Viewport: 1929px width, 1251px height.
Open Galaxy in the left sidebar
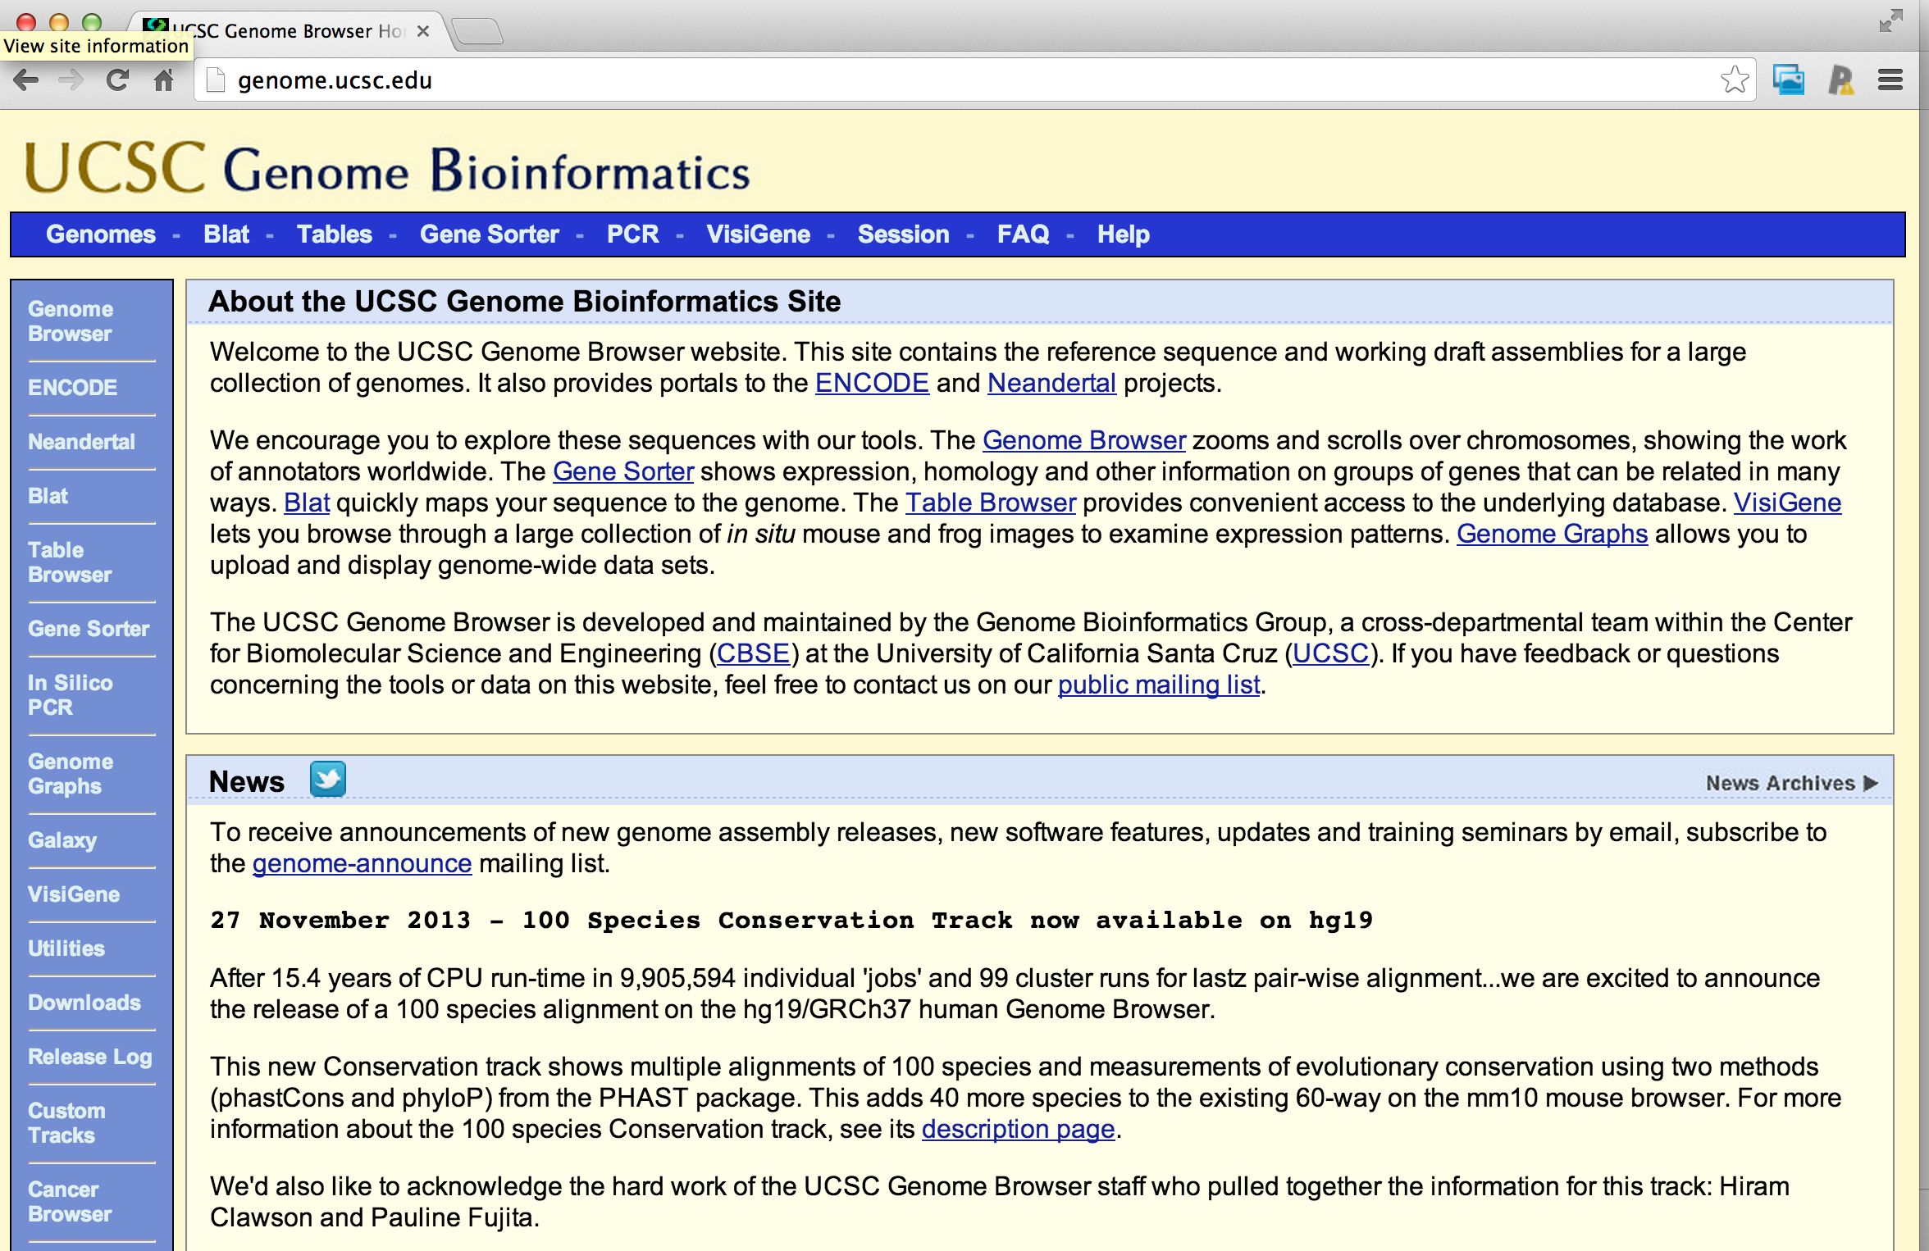click(62, 840)
